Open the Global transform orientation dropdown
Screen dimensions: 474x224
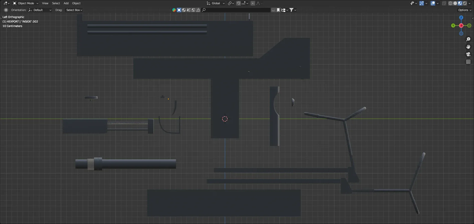pyautogui.click(x=215, y=3)
